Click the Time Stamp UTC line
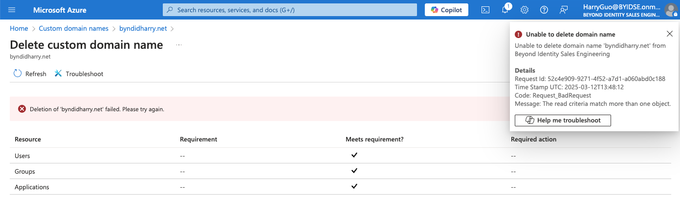680x220 pixels. coord(569,87)
